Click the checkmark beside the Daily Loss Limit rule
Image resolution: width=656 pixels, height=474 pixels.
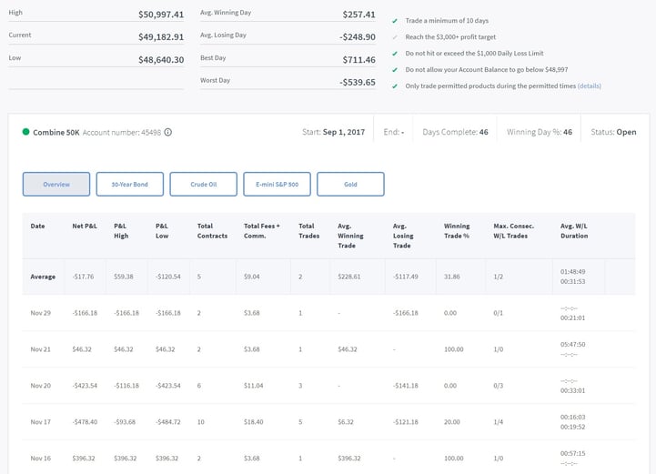click(x=394, y=53)
